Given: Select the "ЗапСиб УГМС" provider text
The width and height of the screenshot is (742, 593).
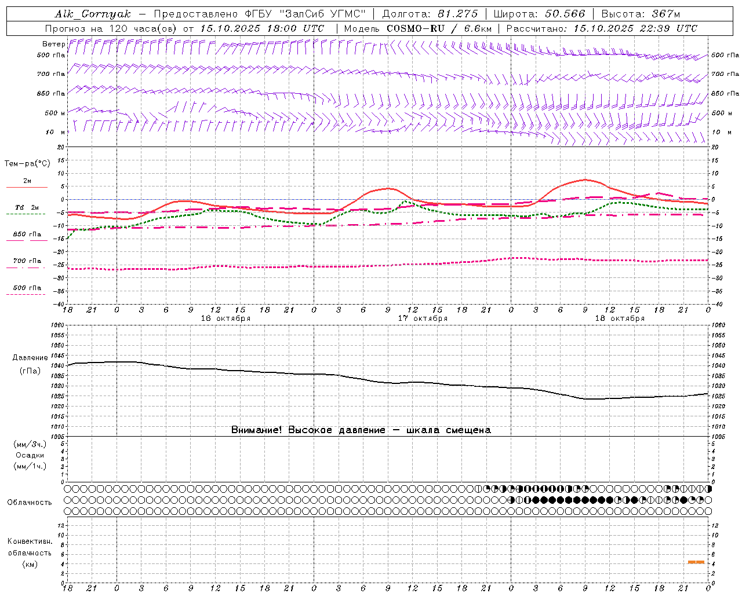Looking at the screenshot, I should coord(322,14).
